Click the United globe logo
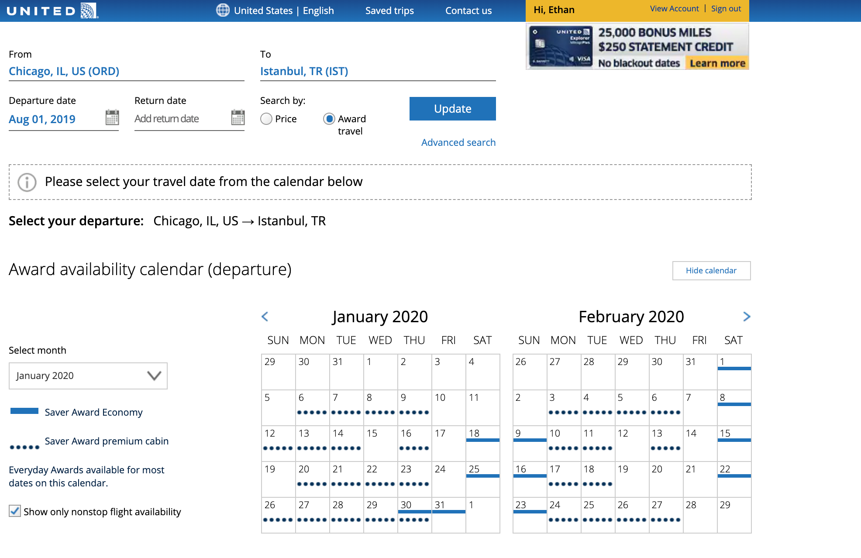Screen dimensions: 861x558 [89, 10]
